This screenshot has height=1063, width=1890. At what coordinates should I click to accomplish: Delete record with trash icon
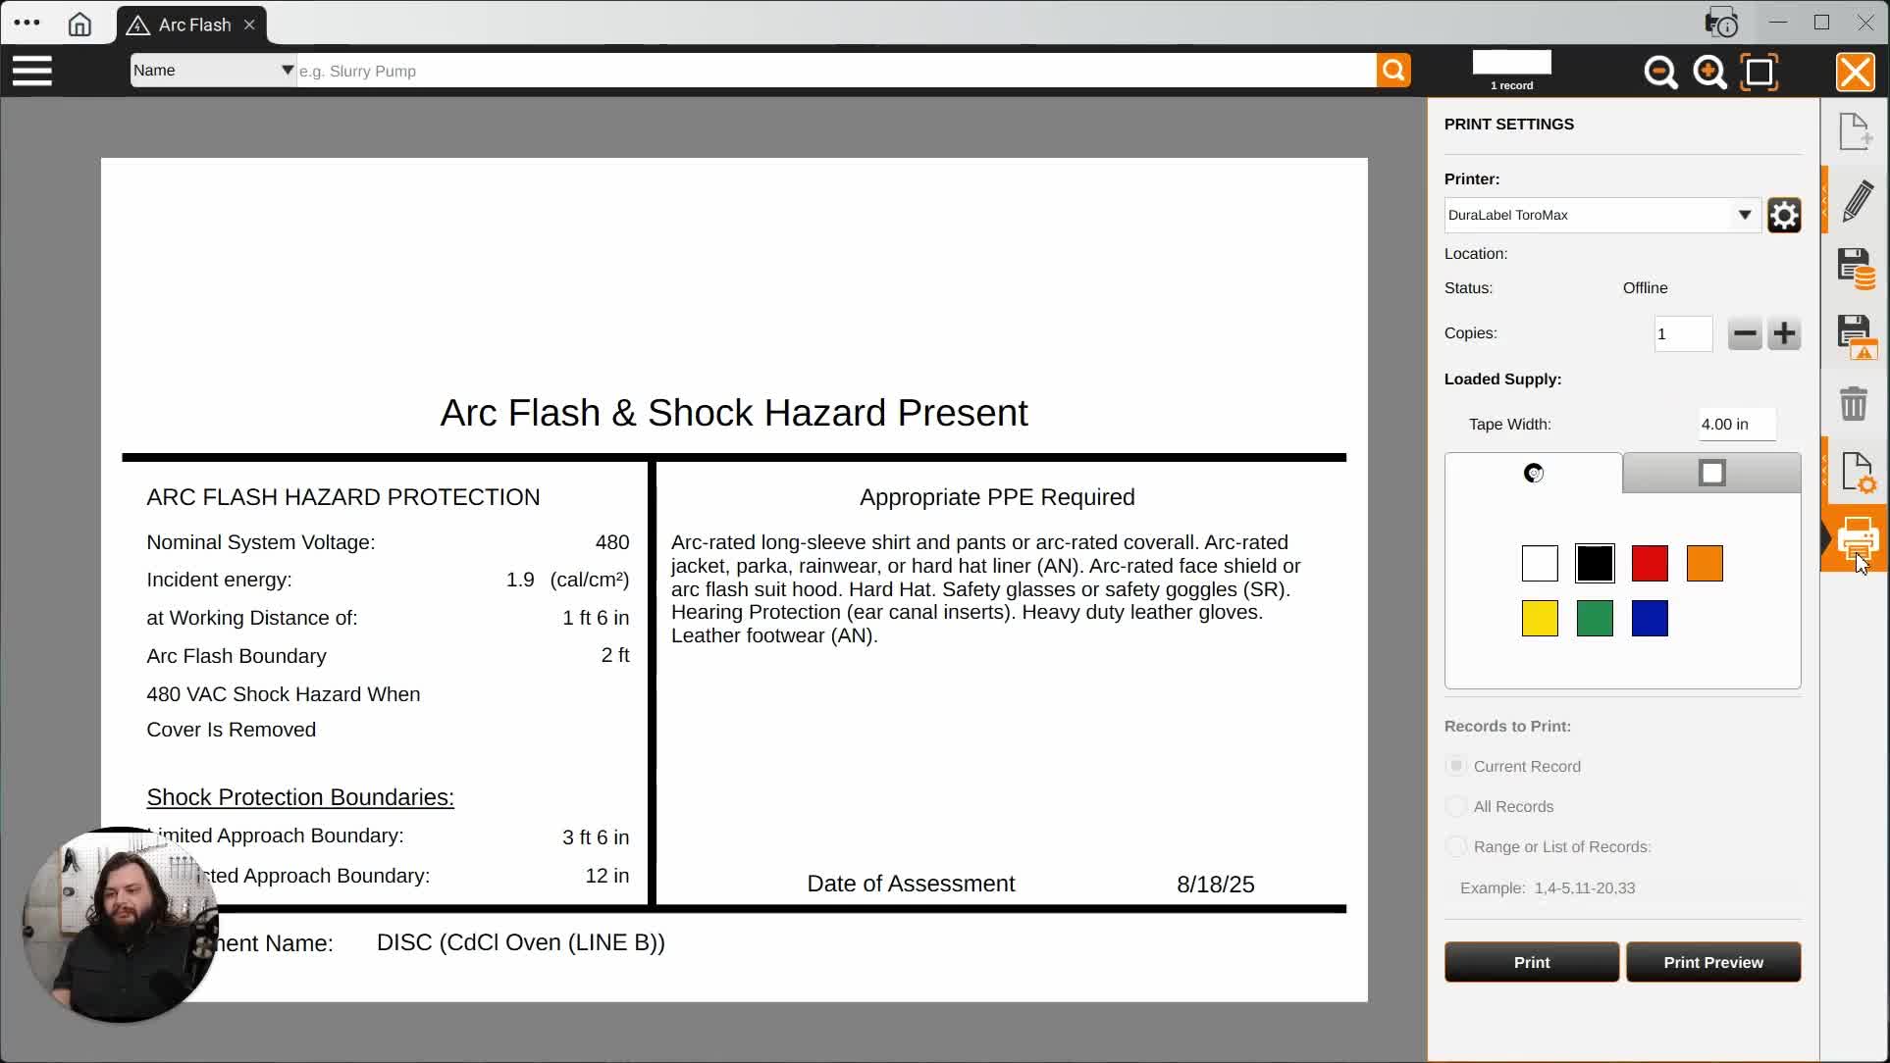tap(1853, 403)
